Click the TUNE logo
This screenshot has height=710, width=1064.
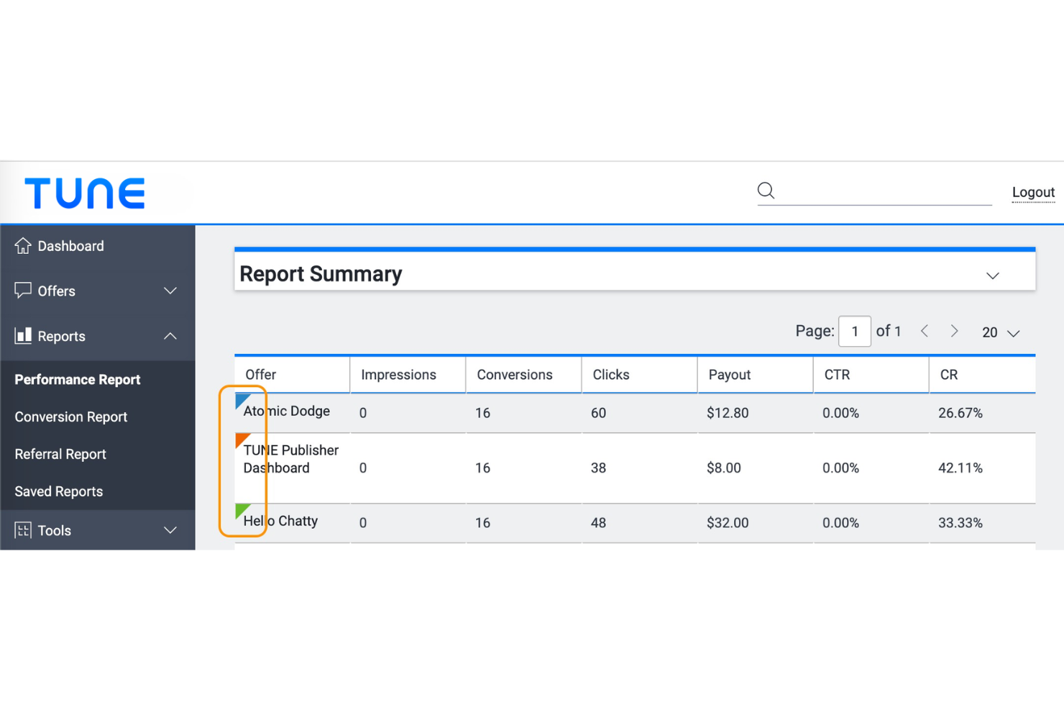pyautogui.click(x=84, y=192)
